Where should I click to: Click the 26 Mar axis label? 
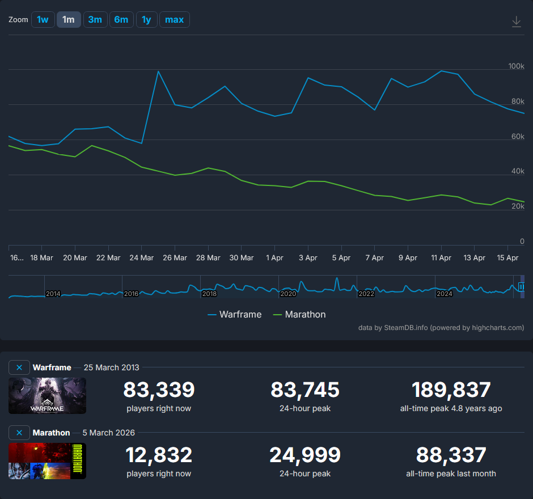(x=175, y=257)
